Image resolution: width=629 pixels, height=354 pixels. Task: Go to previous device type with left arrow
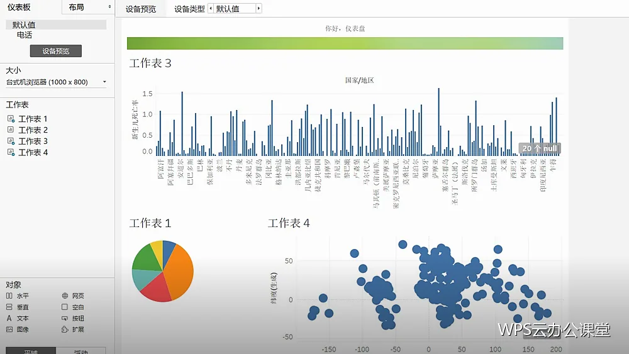(x=211, y=8)
